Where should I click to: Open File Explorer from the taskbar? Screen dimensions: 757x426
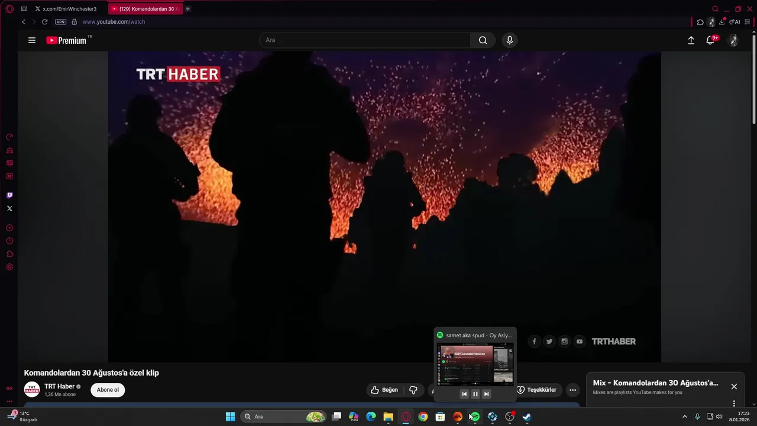tap(388, 417)
